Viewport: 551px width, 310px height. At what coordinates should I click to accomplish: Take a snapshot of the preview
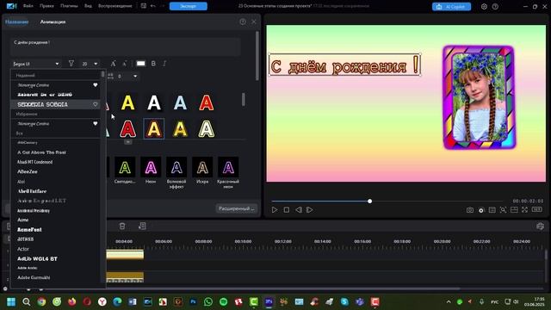coord(470,210)
